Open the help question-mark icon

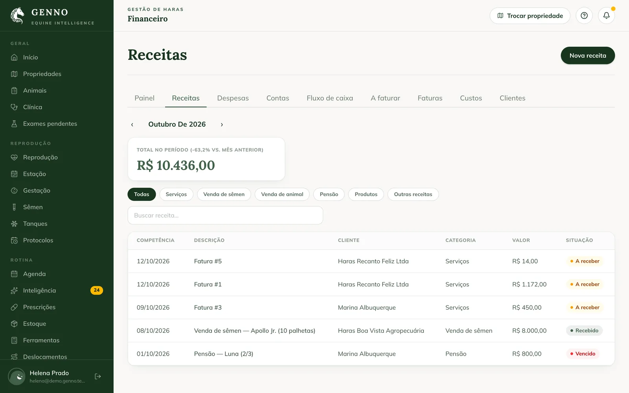[584, 16]
